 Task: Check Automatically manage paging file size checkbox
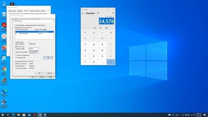(x=15, y=25)
